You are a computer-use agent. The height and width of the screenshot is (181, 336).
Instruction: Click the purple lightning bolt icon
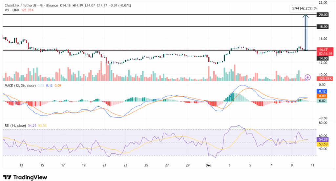tap(307, 77)
